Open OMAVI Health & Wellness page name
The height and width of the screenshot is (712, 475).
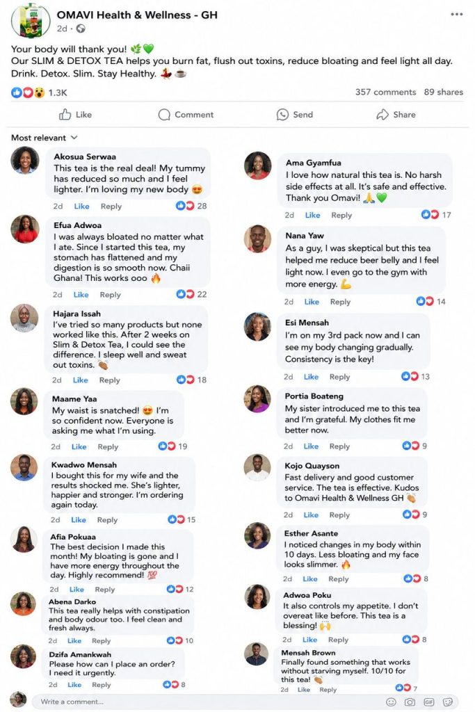tap(137, 15)
